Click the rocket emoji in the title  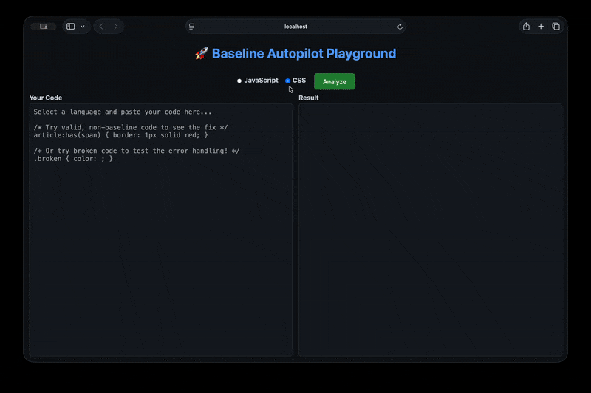[x=201, y=53]
